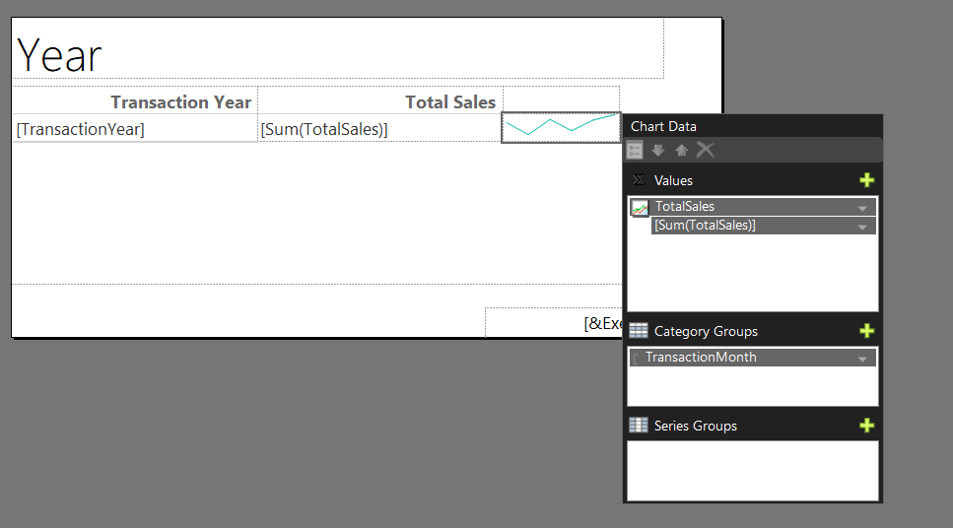Viewport: 953px width, 528px height.
Task: Click the move down arrow in Chart Data toolbar
Action: (x=658, y=150)
